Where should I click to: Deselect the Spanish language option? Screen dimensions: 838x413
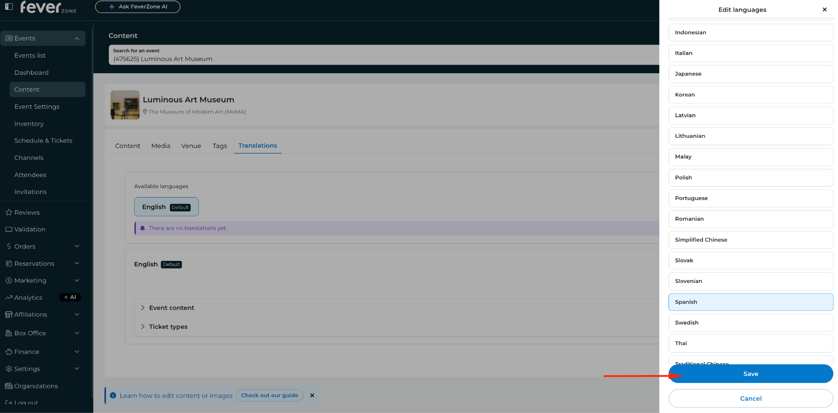751,302
